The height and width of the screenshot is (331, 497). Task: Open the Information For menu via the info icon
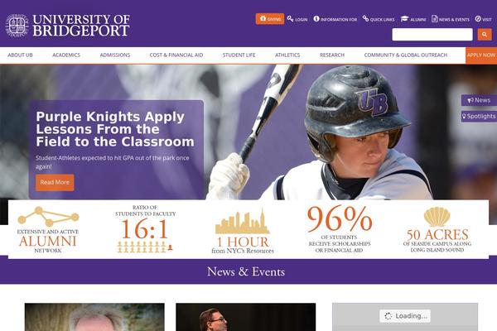coord(316,19)
